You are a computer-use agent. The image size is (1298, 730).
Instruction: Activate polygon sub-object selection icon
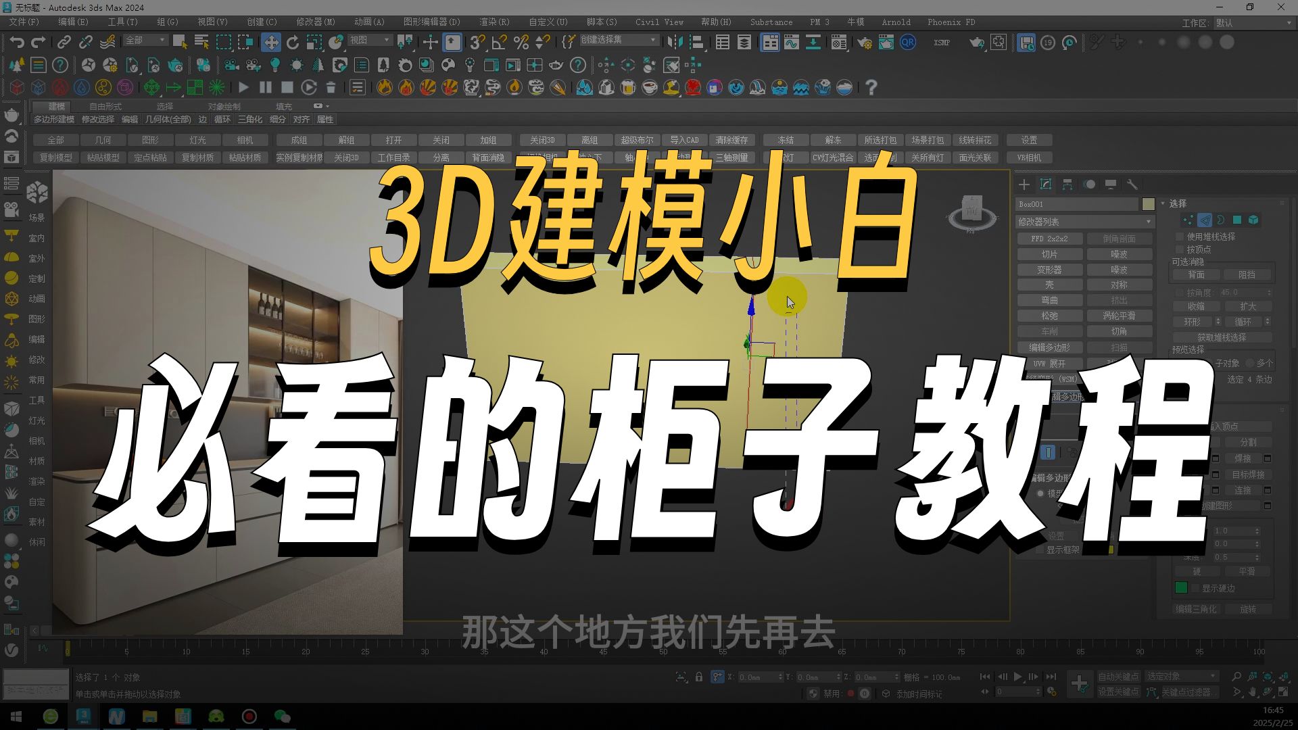click(x=1238, y=220)
